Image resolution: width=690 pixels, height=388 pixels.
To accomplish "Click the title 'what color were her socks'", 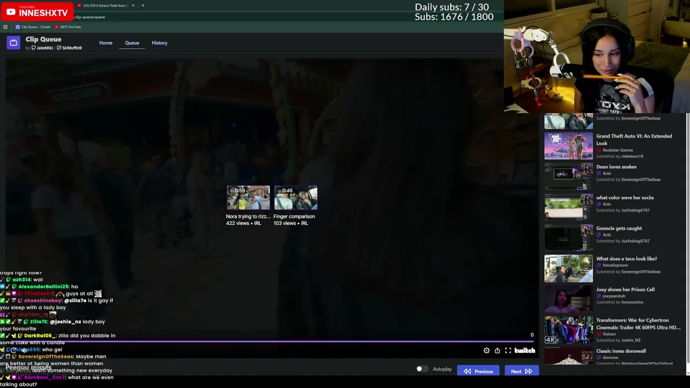I will pyautogui.click(x=625, y=198).
